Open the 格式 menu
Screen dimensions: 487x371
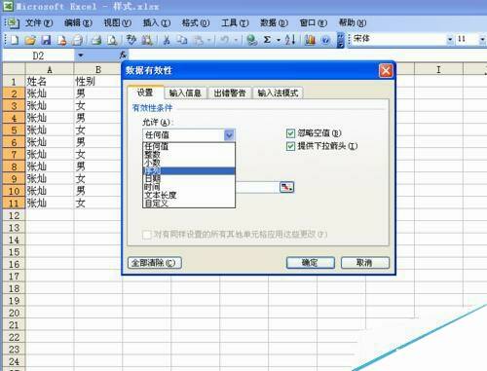196,23
